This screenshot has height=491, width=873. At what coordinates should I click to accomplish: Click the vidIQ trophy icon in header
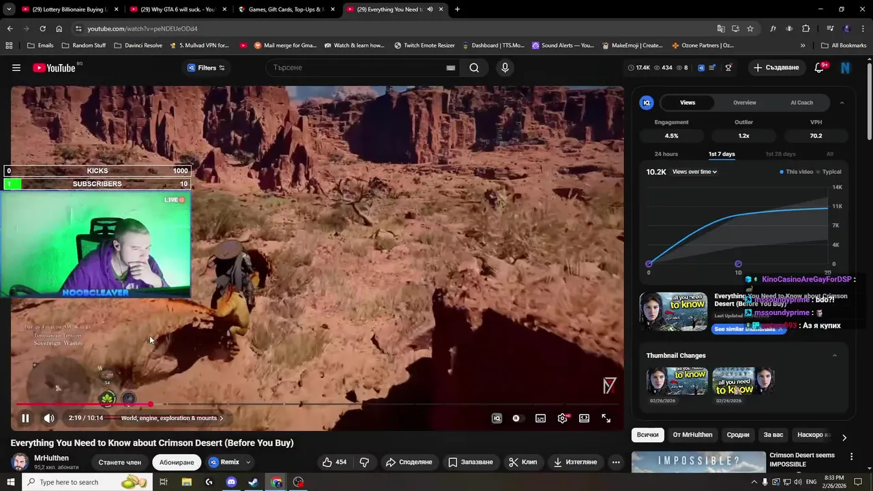click(x=728, y=68)
